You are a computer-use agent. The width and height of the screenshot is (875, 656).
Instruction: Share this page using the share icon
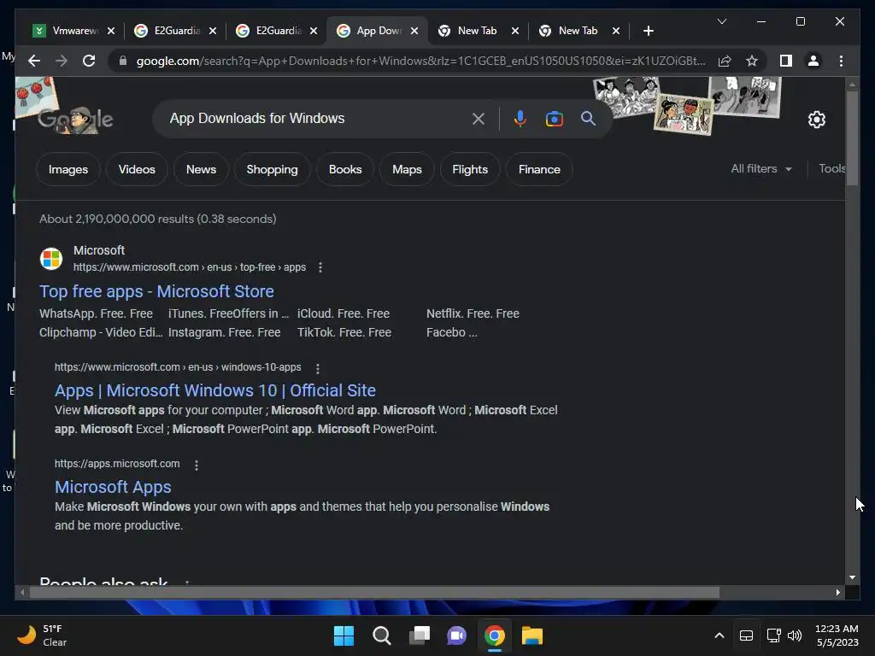tap(725, 61)
